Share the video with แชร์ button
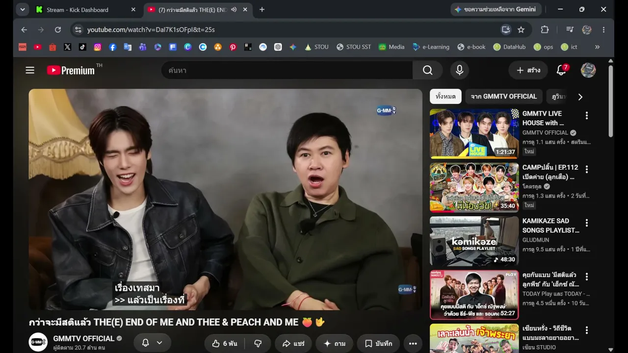Screen dimensions: 628x353 point(293,344)
